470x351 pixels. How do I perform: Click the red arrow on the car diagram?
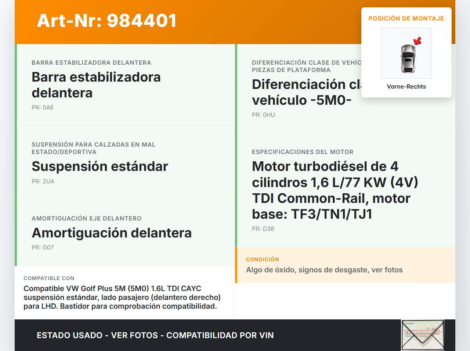pyautogui.click(x=417, y=41)
